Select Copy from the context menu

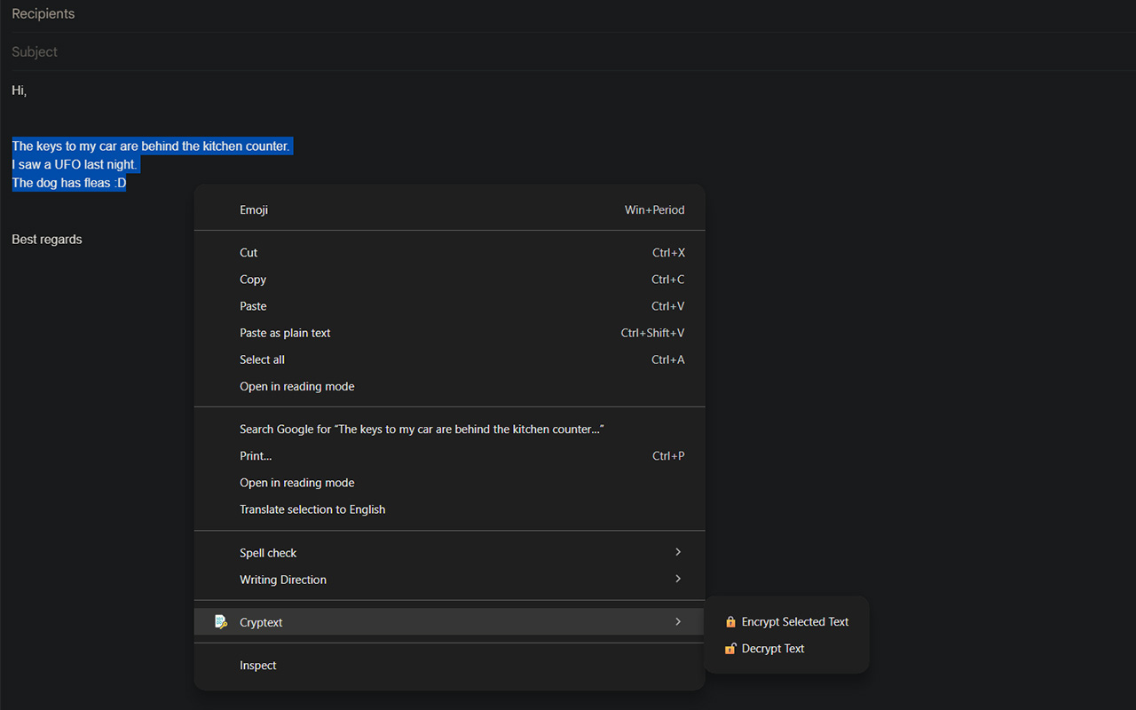(449, 280)
